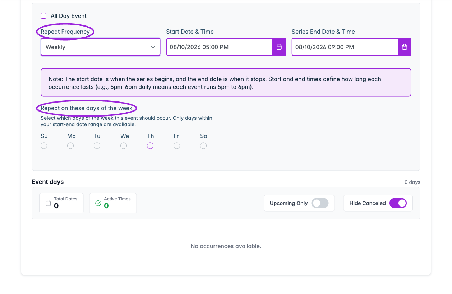Click the Total Dates count value

56,206
